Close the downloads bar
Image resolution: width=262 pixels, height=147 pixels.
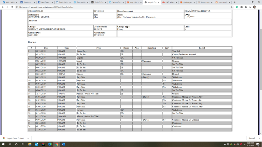pyautogui.click(x=259, y=138)
